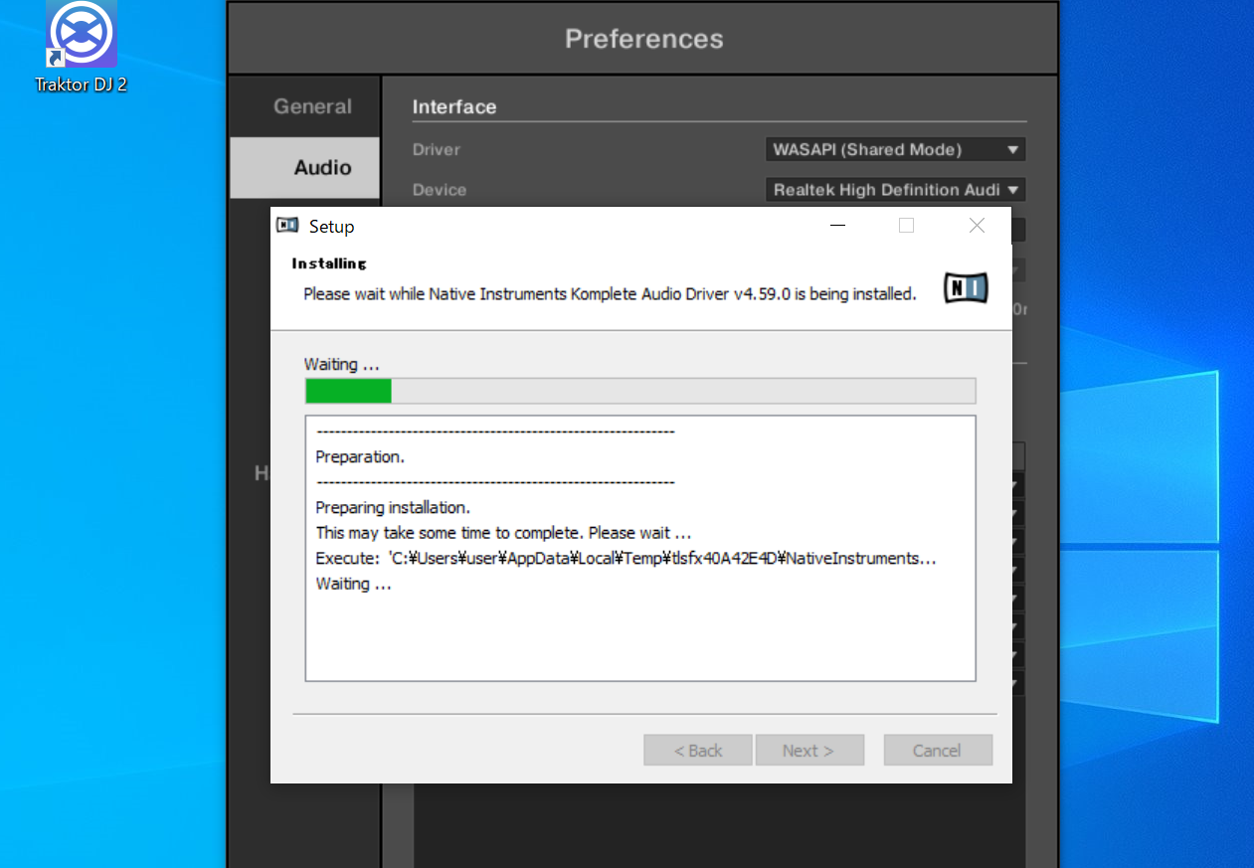The image size is (1254, 868).
Task: Minimize the Setup installer window
Action: (837, 226)
